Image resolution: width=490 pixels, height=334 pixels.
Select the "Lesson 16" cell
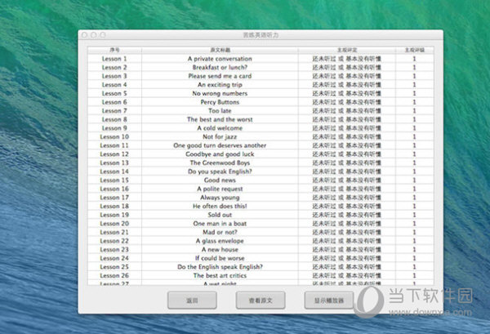[114, 189]
